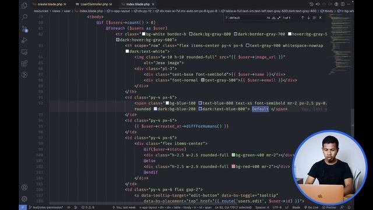Toggle find in selection icon

click(314, 17)
